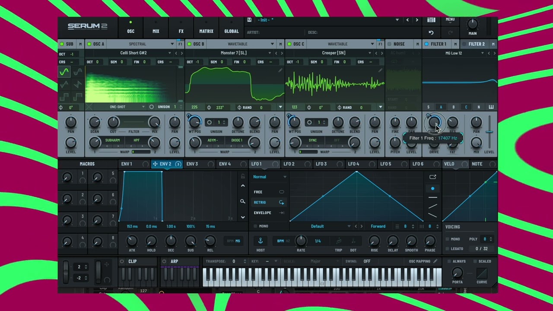The image size is (553, 311).
Task: Click the save preset floppy icon
Action: pyautogui.click(x=249, y=20)
